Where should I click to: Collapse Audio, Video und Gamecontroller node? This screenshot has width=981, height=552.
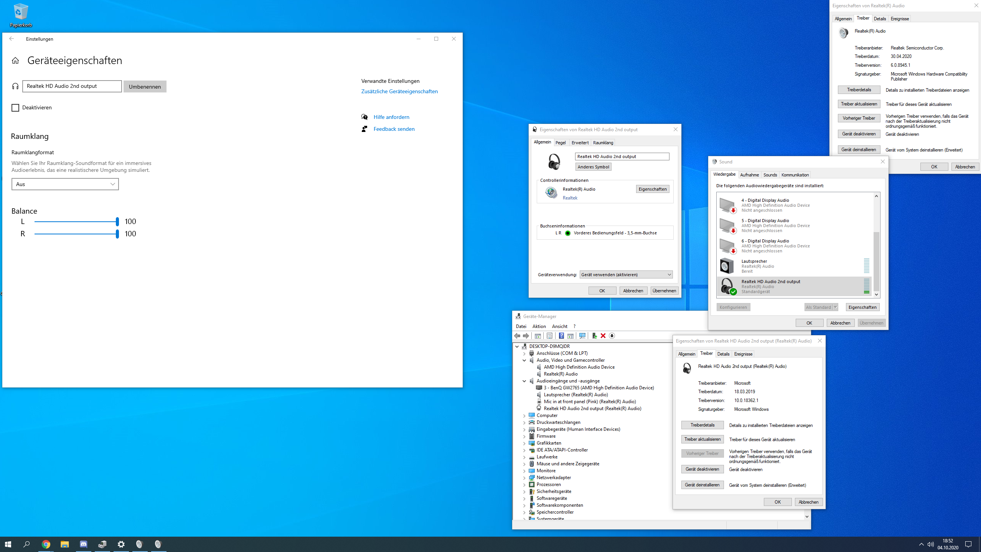tap(524, 360)
